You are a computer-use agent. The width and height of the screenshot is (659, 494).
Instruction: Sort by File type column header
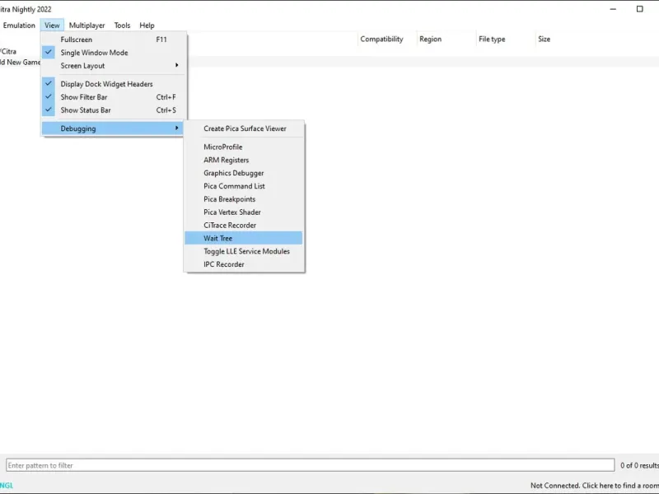(506, 39)
